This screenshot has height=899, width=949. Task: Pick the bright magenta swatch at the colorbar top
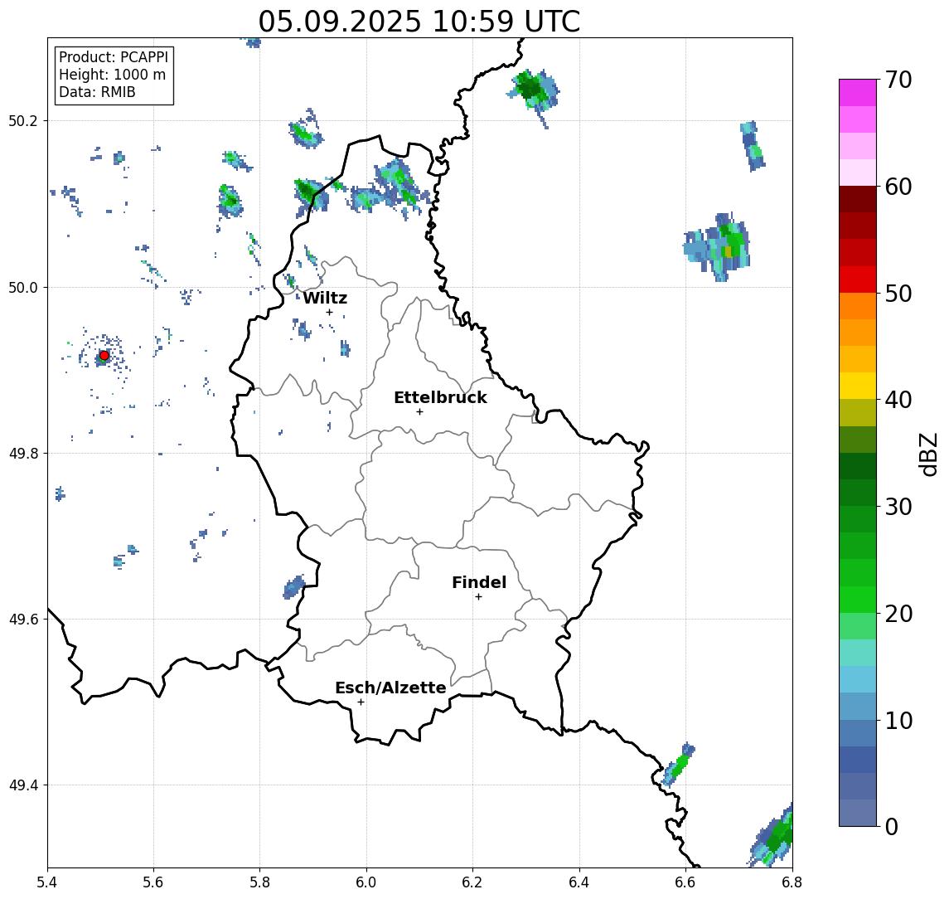pos(858,93)
